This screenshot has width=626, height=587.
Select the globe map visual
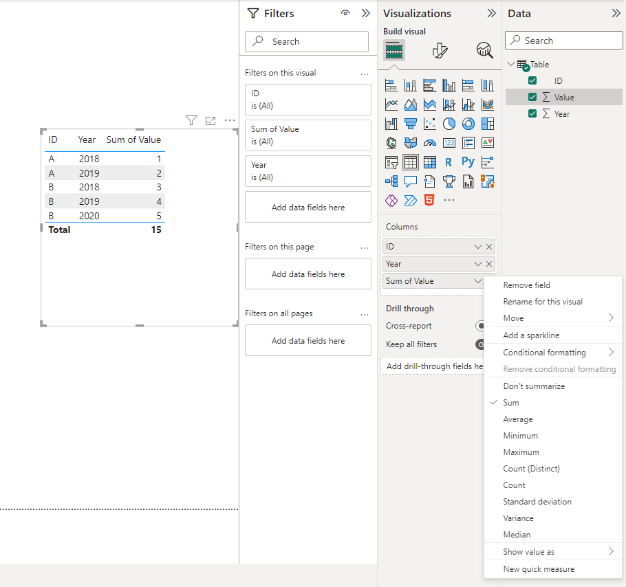(391, 143)
